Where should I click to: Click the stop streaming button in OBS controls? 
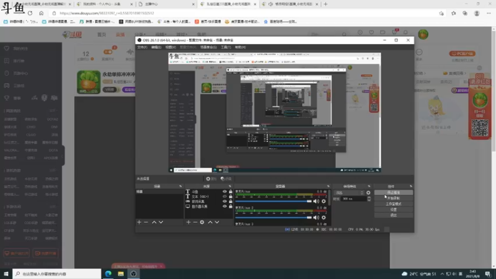394,192
